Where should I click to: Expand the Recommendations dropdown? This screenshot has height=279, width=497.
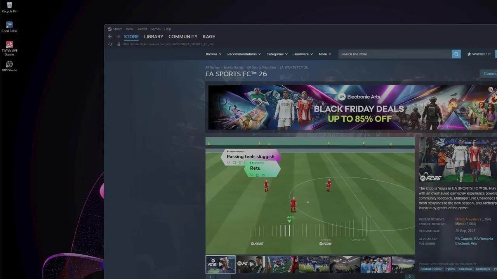pyautogui.click(x=244, y=54)
